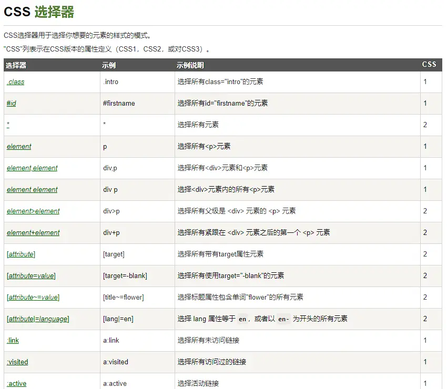Open the :link pseudo-class link
This screenshot has height=389, width=447.
[x=13, y=341]
